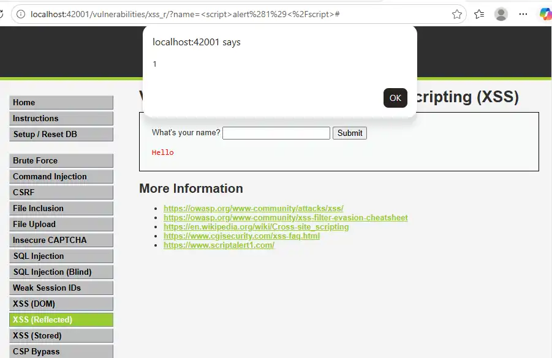Open Setup / Reset DB page
The height and width of the screenshot is (358, 552).
tap(61, 134)
